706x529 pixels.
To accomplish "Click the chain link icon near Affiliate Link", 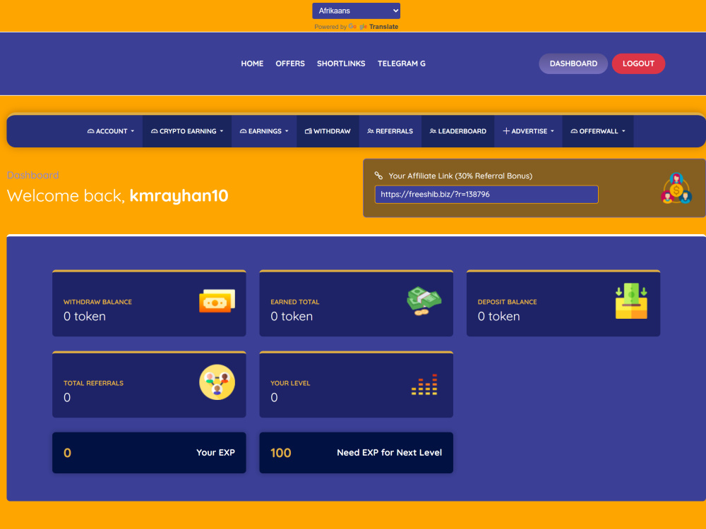I will 378,176.
